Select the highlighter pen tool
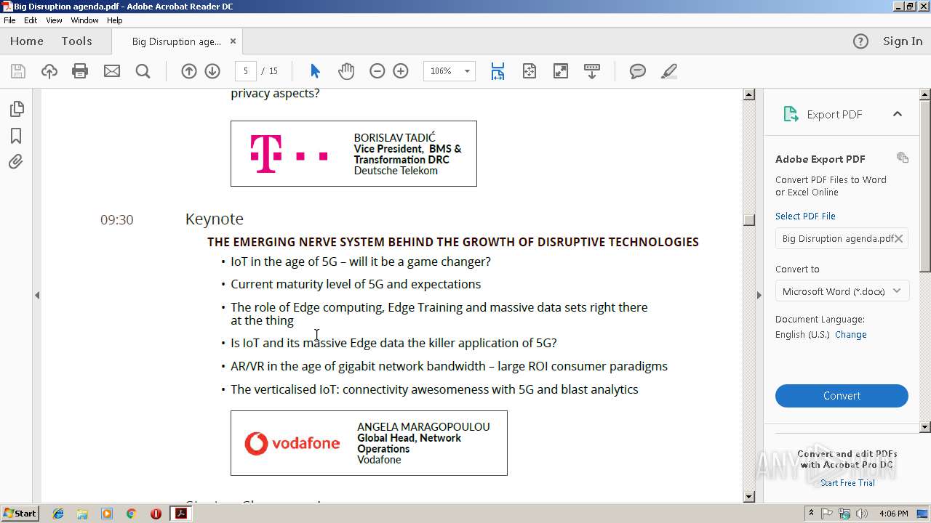The width and height of the screenshot is (931, 523). point(669,71)
